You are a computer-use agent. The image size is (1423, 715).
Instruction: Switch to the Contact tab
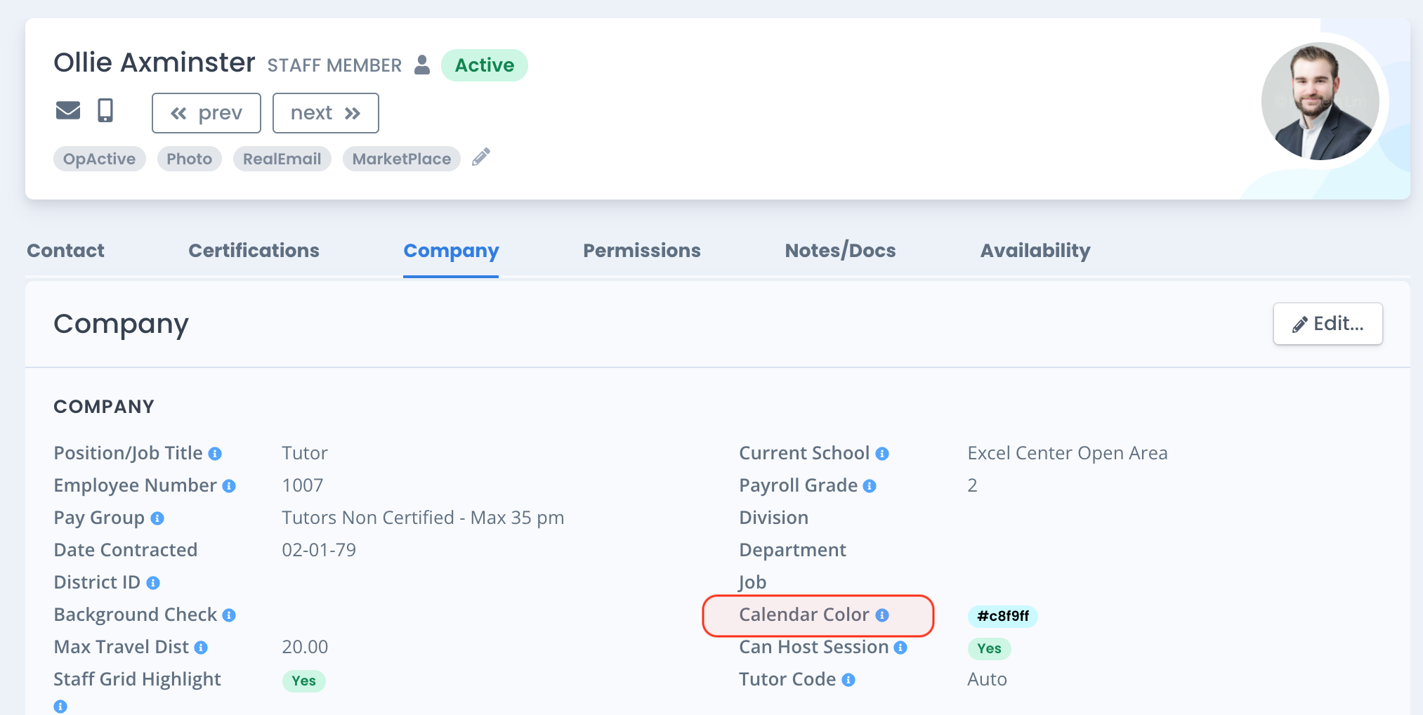click(65, 251)
